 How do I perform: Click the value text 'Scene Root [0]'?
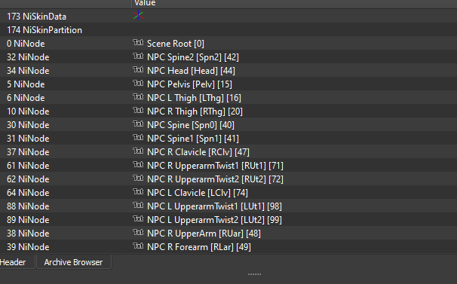176,44
